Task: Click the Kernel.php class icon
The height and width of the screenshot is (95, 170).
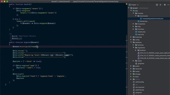Action: click(138, 21)
